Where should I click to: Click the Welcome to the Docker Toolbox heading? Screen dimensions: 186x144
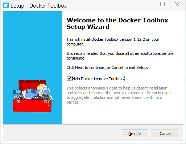point(117,23)
